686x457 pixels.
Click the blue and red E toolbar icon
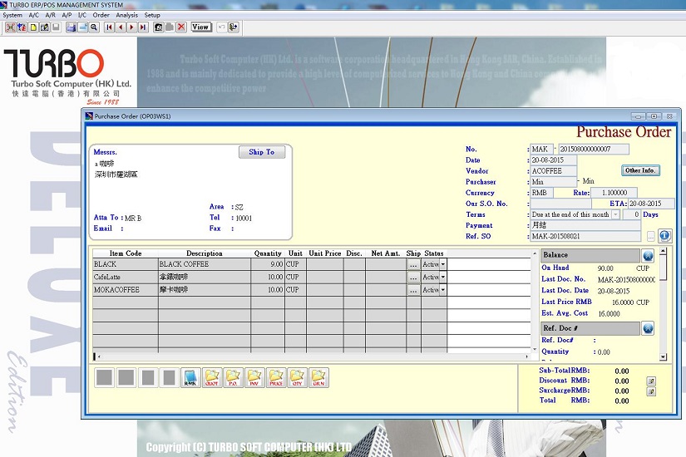pyautogui.click(x=22, y=27)
